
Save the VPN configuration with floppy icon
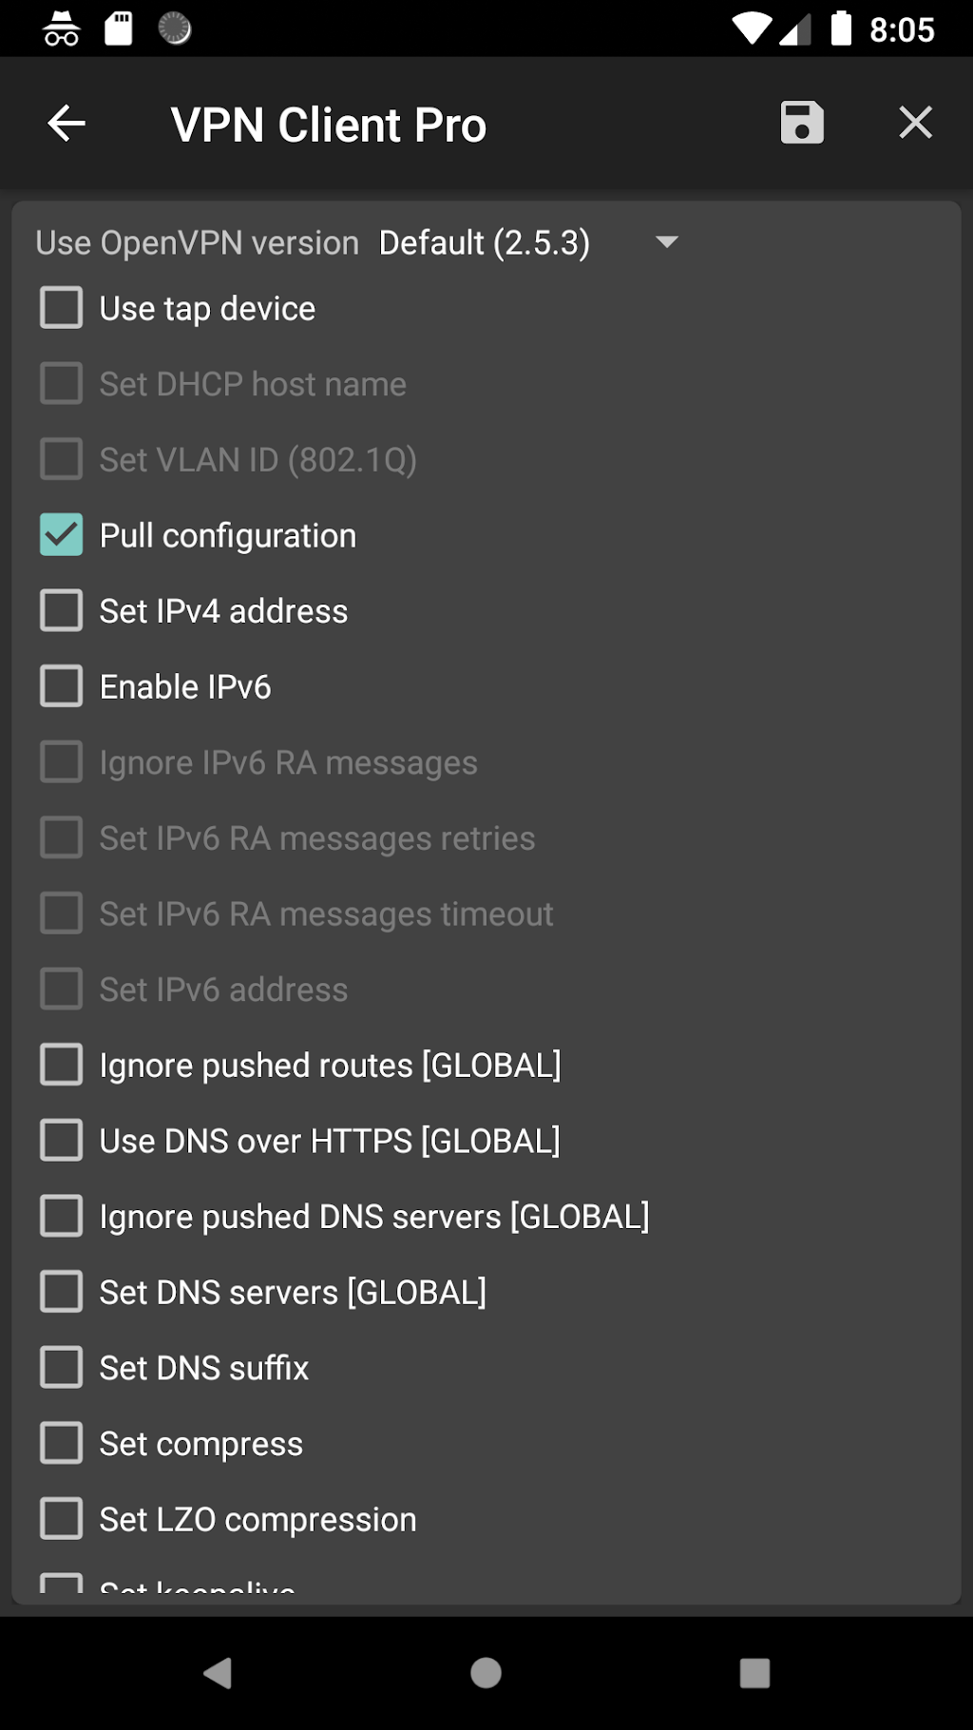[802, 123]
